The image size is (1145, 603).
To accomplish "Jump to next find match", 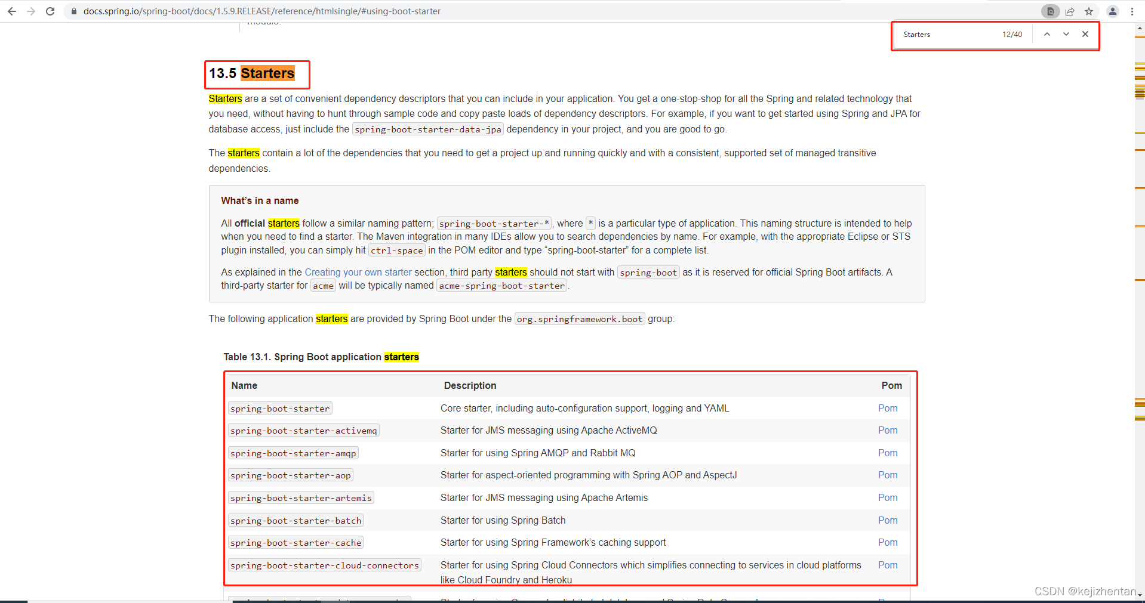I will (x=1066, y=34).
